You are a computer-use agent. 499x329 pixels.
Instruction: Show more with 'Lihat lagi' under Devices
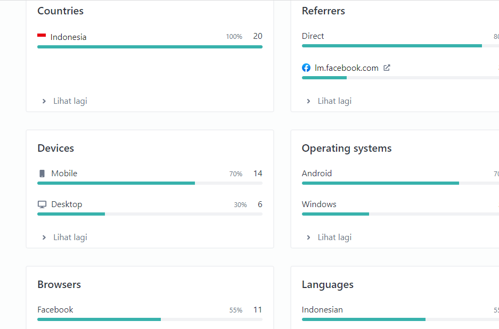point(70,237)
